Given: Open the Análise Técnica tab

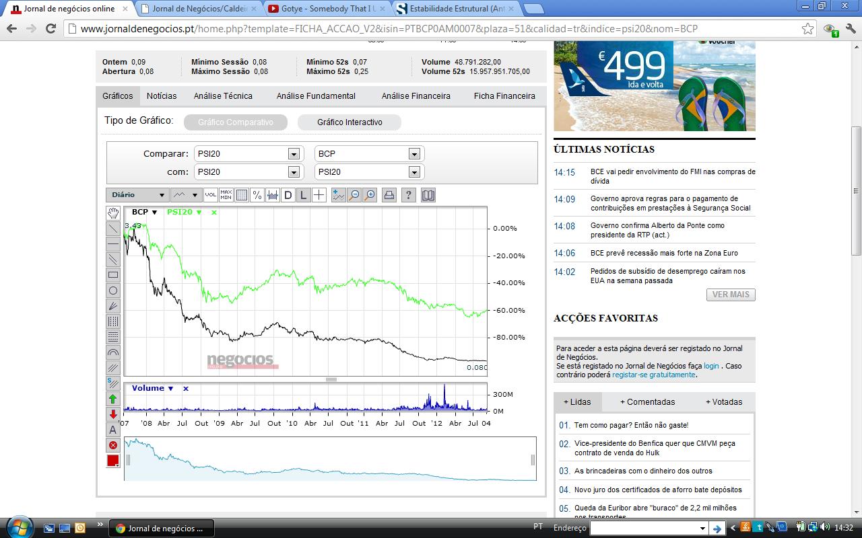Looking at the screenshot, I should (x=223, y=96).
